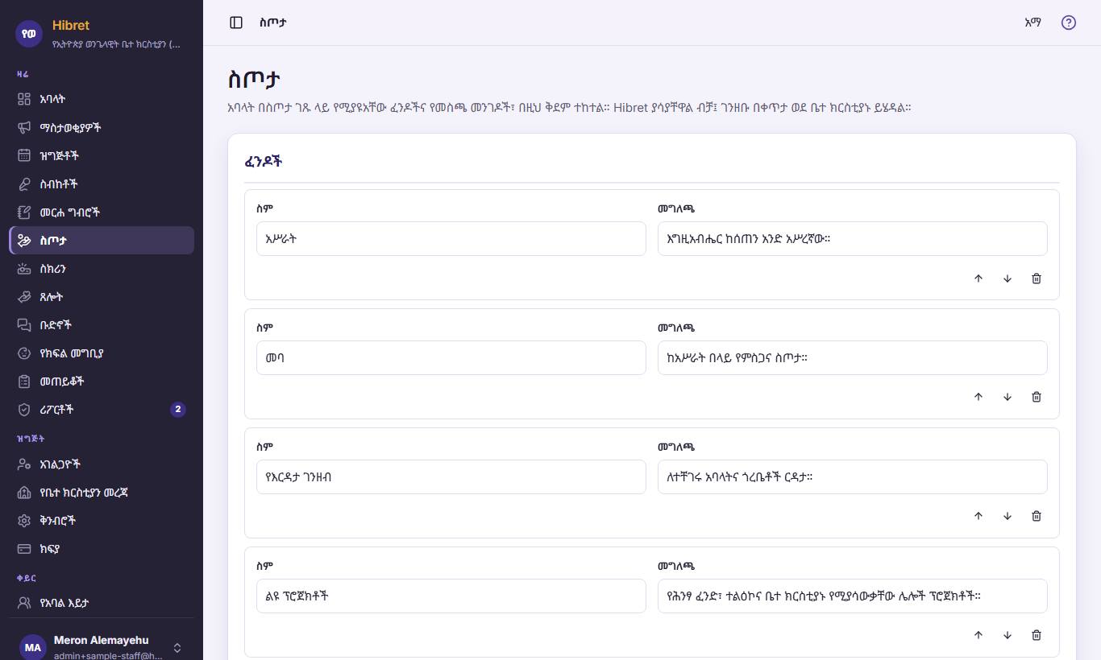The image size is (1101, 660).
Task: Edit the መባ name field
Action: pos(451,357)
